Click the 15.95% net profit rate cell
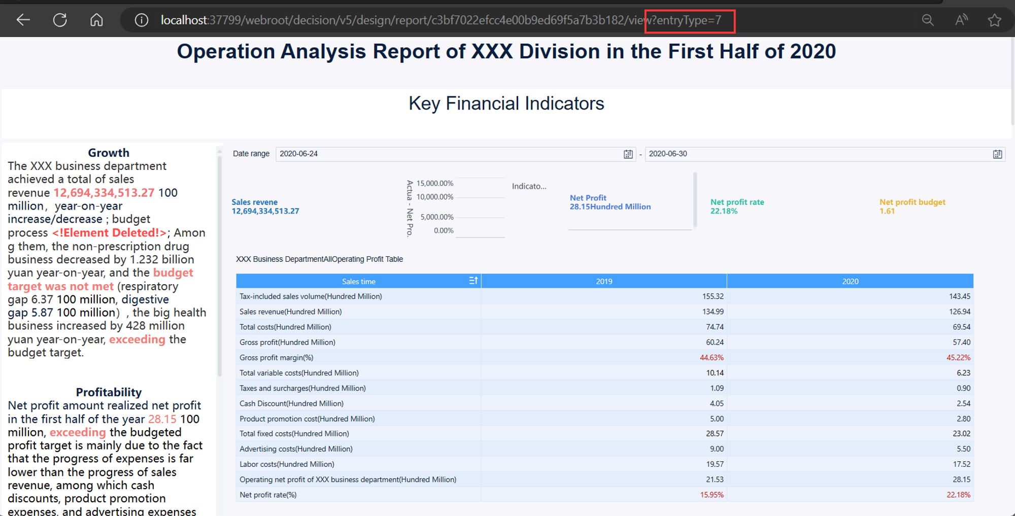 (x=712, y=495)
